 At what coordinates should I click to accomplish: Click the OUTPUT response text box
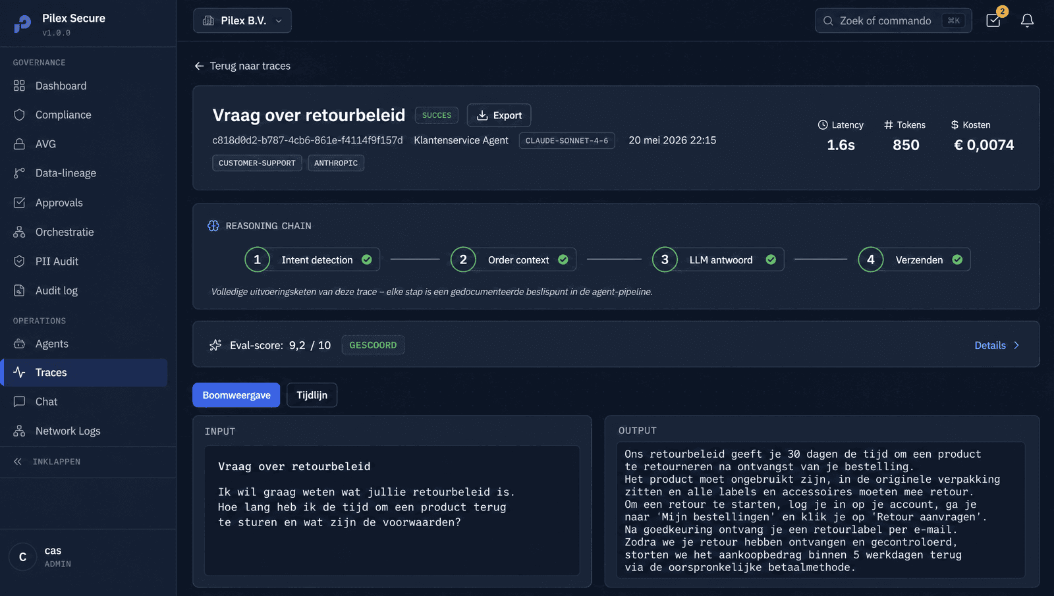pyautogui.click(x=821, y=510)
